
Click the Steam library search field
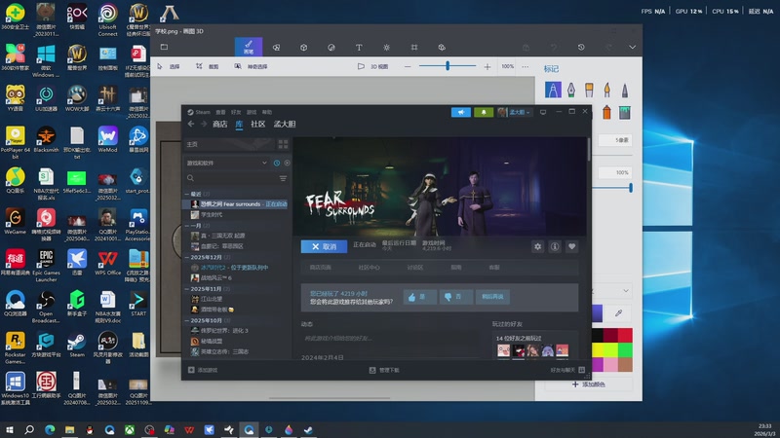[231, 178]
